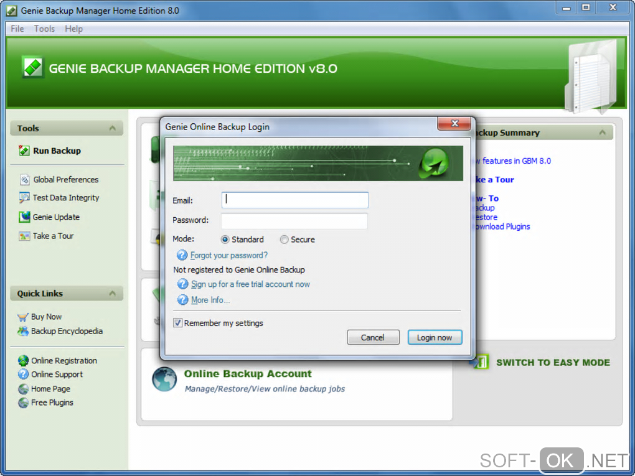Open the Tools menu
The height and width of the screenshot is (476, 635).
(44, 29)
